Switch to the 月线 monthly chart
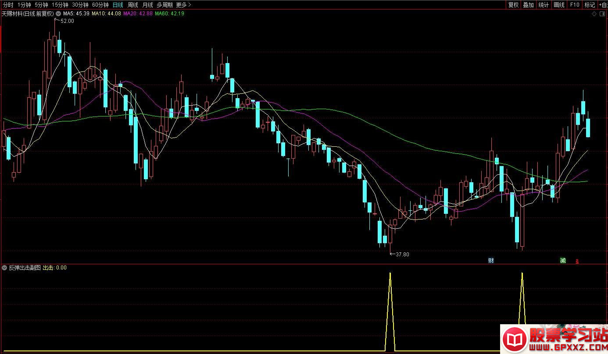This screenshot has height=354, width=608. (x=147, y=5)
